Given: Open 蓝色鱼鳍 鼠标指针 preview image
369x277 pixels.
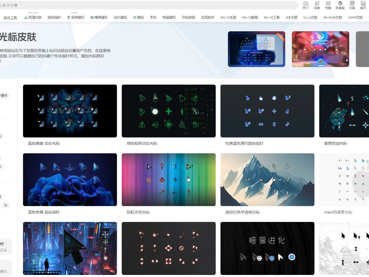Looking at the screenshot, I should pyautogui.click(x=70, y=180).
